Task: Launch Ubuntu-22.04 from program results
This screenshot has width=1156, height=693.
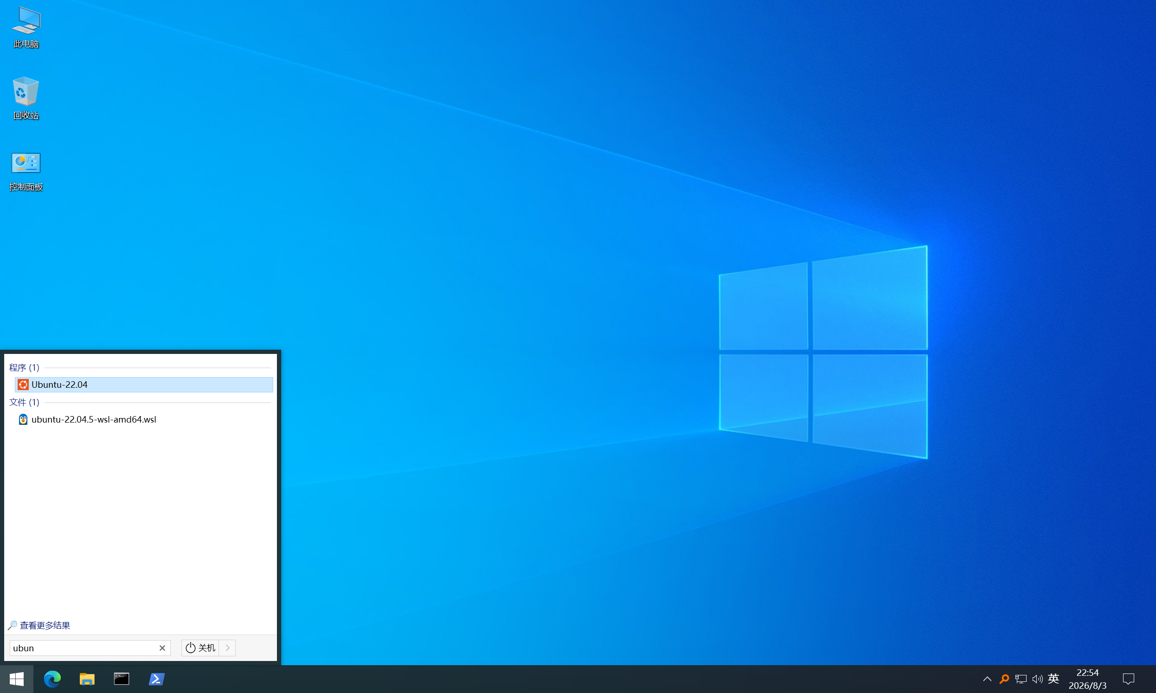Action: click(x=144, y=385)
